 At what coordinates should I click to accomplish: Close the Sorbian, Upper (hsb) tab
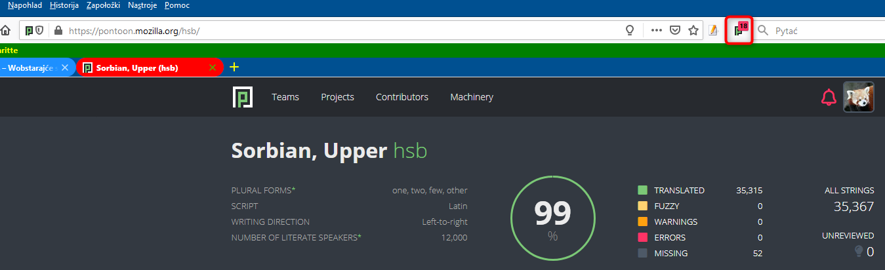[x=212, y=67]
